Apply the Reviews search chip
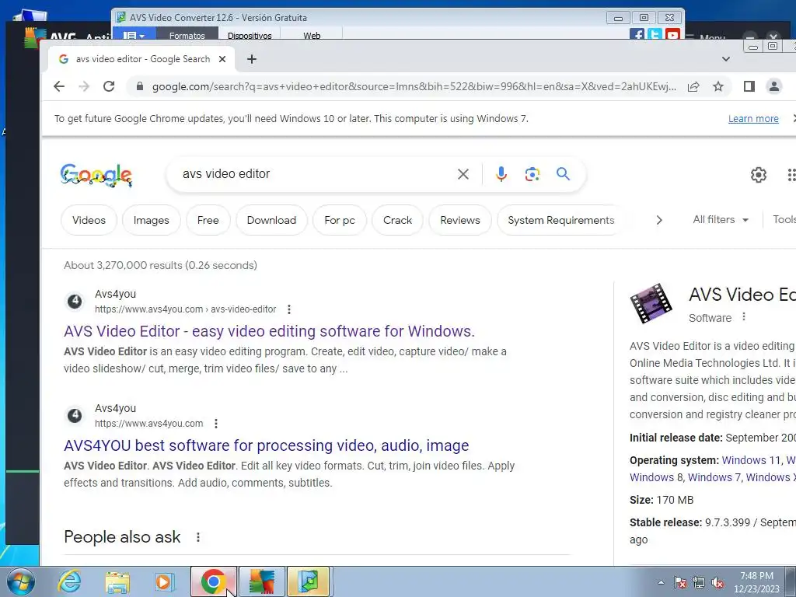 point(460,220)
